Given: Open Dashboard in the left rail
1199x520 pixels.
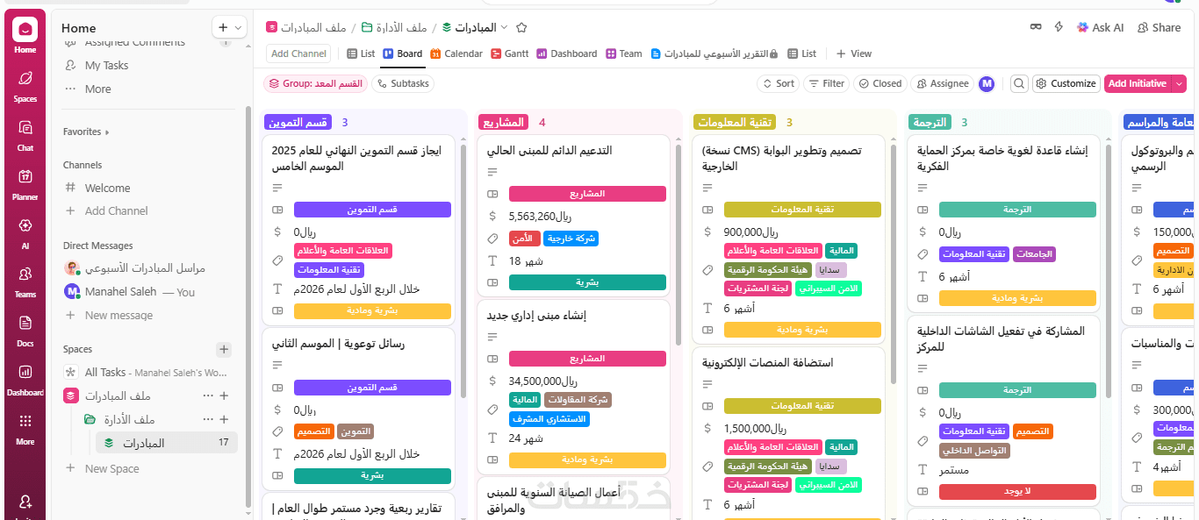Looking at the screenshot, I should tap(25, 380).
